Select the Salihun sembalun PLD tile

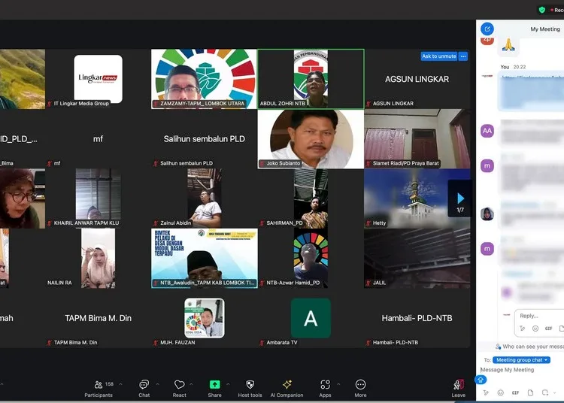click(x=204, y=139)
